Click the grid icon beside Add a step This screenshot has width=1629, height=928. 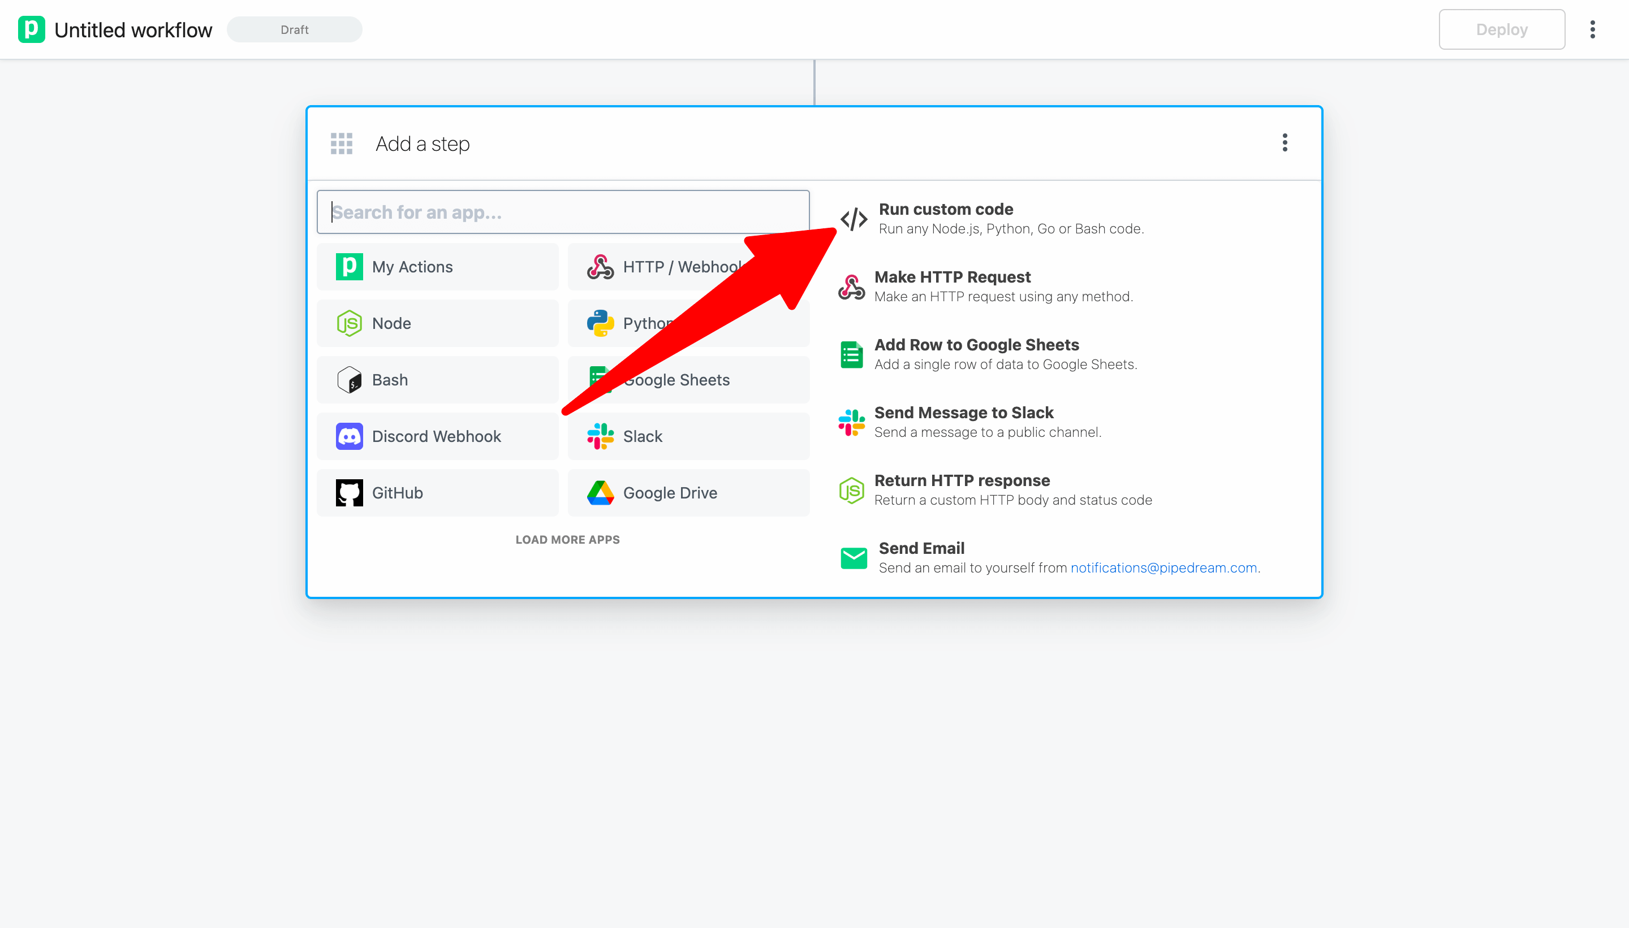[341, 144]
